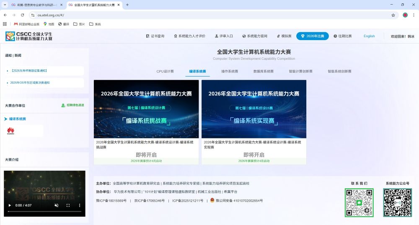
Task: Unmute the introduction video
Action: (x=57, y=205)
